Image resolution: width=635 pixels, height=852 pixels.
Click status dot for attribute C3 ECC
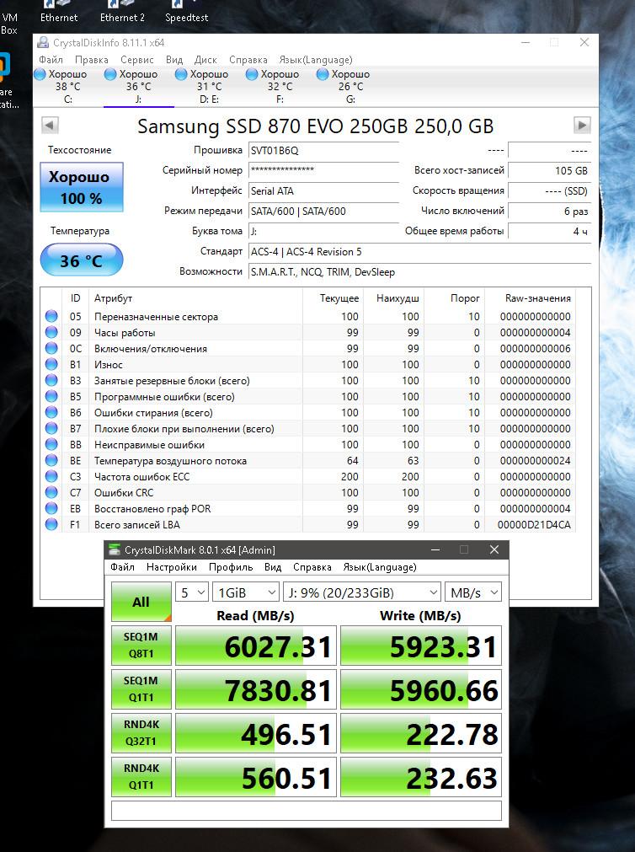(51, 476)
